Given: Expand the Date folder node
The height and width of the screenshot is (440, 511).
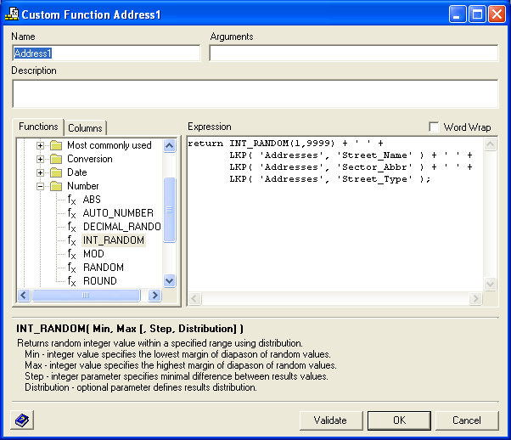Looking at the screenshot, I should 40,172.
